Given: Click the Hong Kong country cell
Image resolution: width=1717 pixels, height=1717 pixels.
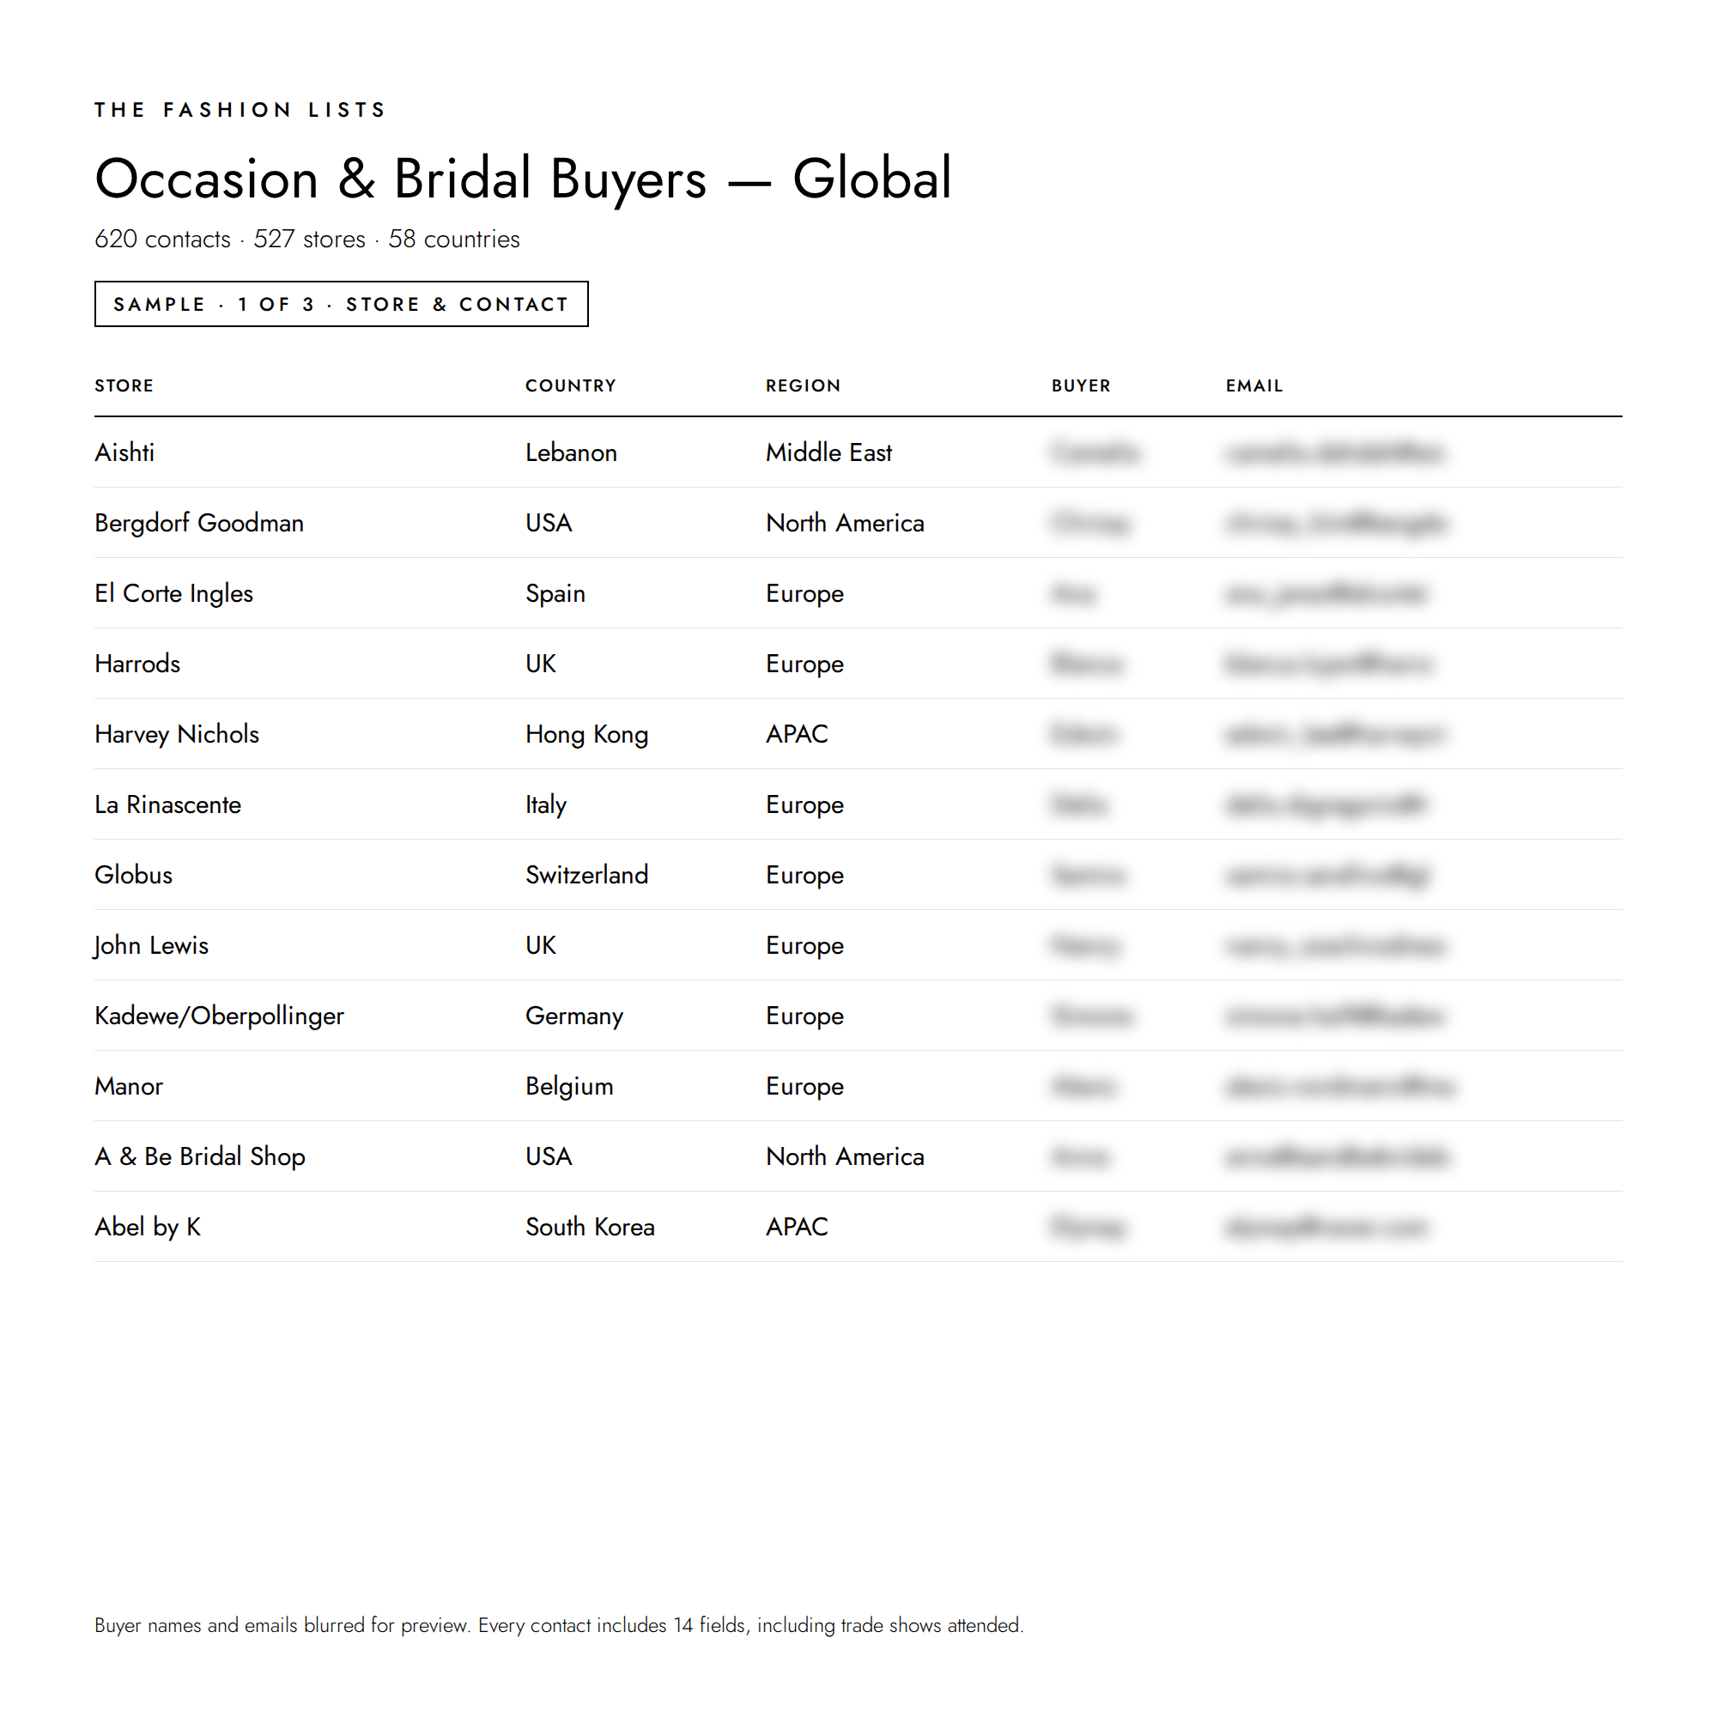Looking at the screenshot, I should [x=586, y=734].
